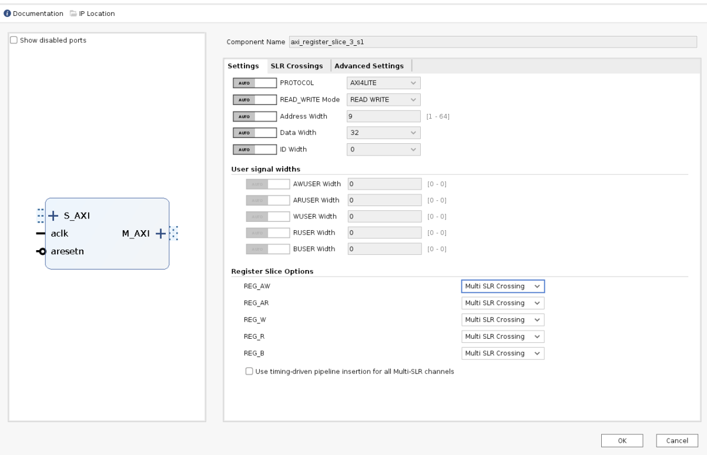Expand the M_AXI interface plus icon

coord(162,233)
